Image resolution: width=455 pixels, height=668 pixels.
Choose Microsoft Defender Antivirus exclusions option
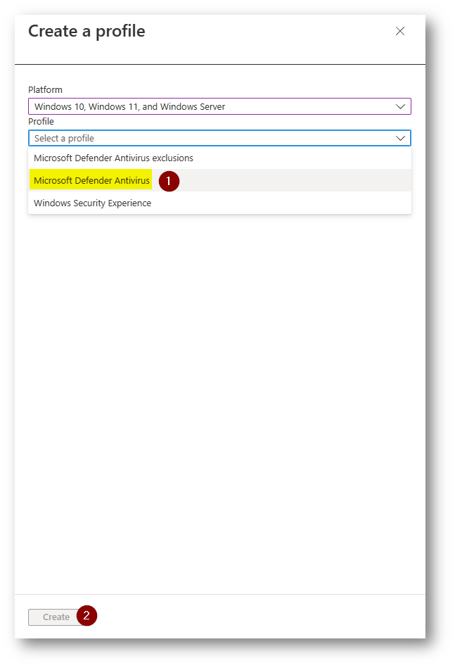point(219,158)
